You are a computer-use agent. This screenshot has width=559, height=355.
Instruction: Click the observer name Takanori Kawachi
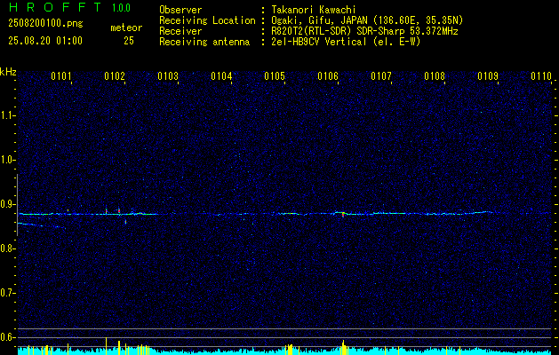pos(314,10)
